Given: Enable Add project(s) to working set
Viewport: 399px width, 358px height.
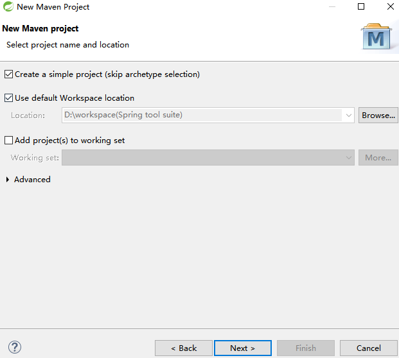Looking at the screenshot, I should coord(8,141).
